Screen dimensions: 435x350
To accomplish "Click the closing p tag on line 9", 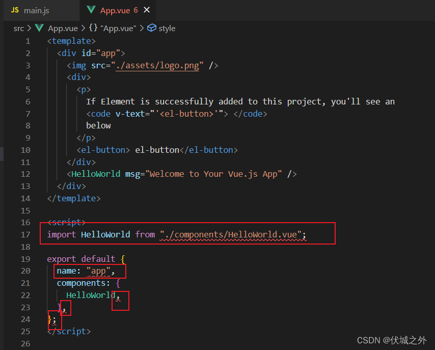I will 86,138.
